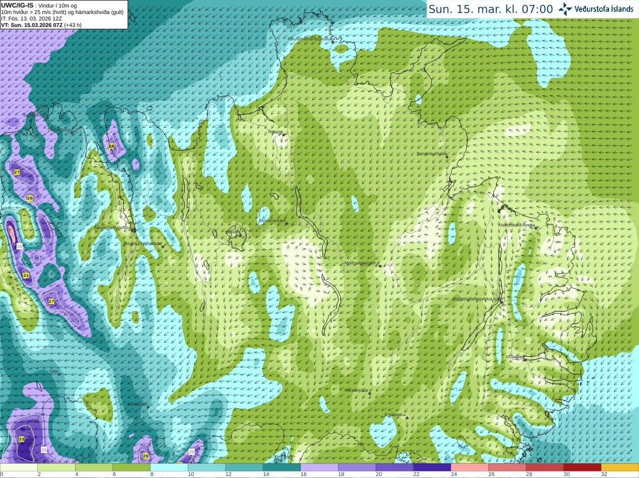
Task: Click the Möðrudalsöræfi II station label
Action: [x=362, y=263]
